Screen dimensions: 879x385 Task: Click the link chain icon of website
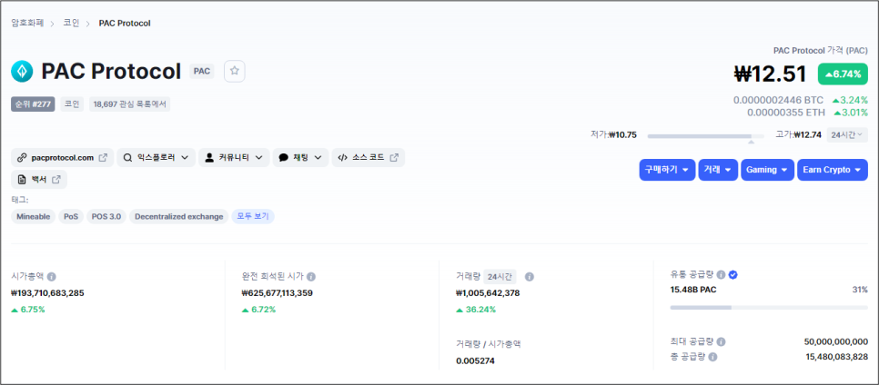22,158
